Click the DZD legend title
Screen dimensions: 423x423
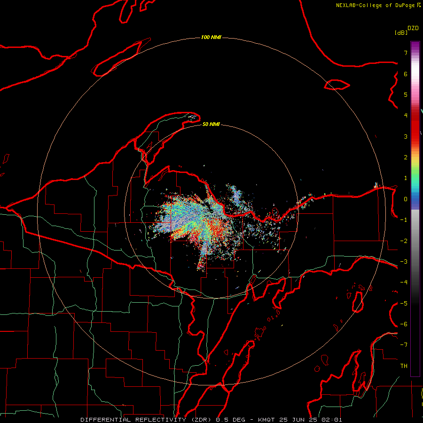[413, 28]
